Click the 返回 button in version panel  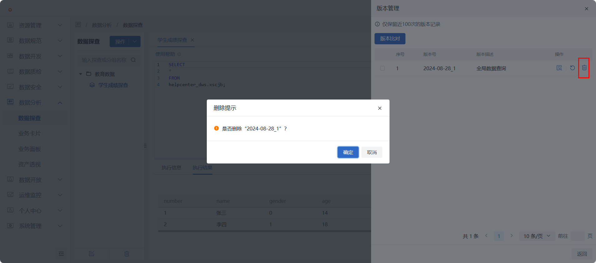pyautogui.click(x=582, y=254)
